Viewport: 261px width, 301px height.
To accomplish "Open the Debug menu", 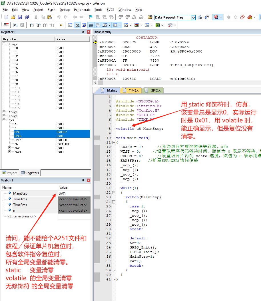I will (65, 10).
